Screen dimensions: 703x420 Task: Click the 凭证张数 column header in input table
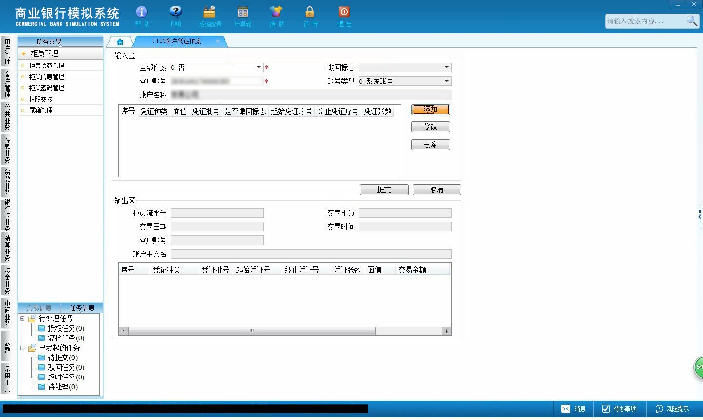(x=377, y=111)
